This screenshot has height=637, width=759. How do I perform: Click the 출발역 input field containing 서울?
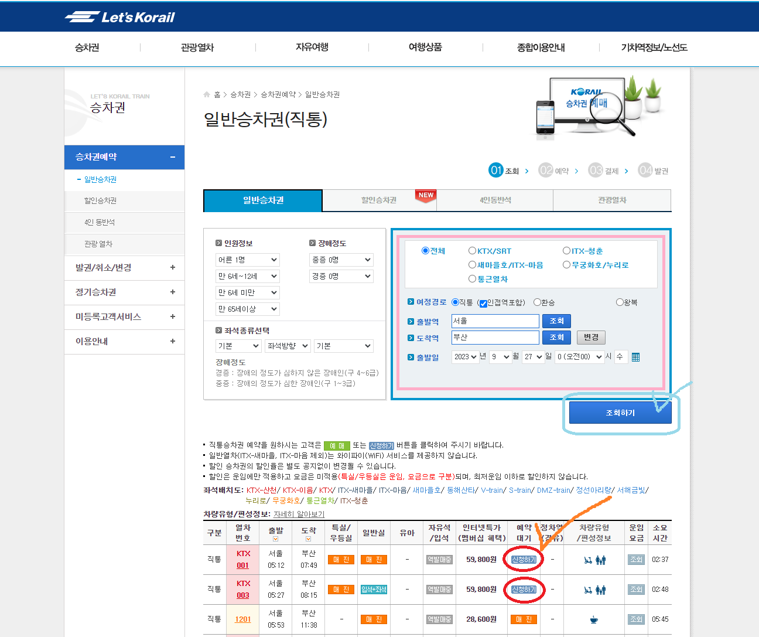pos(495,321)
